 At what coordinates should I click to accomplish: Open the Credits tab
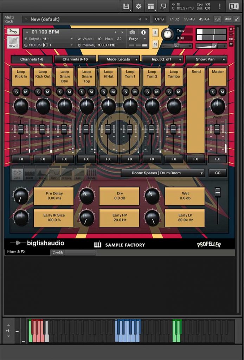click(73, 252)
